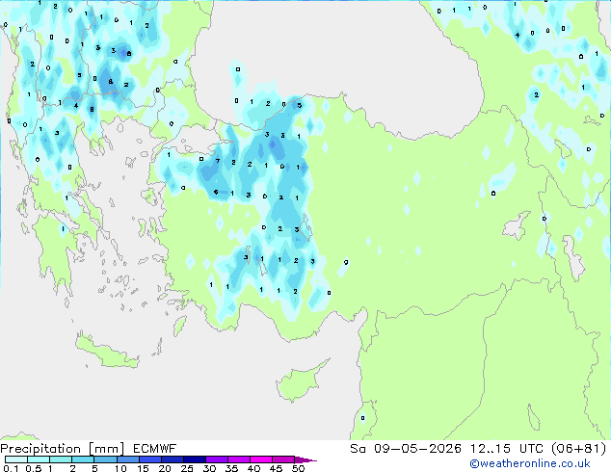Pick the 5–10 mm legend swatch
The height and width of the screenshot is (472, 611).
point(105,459)
